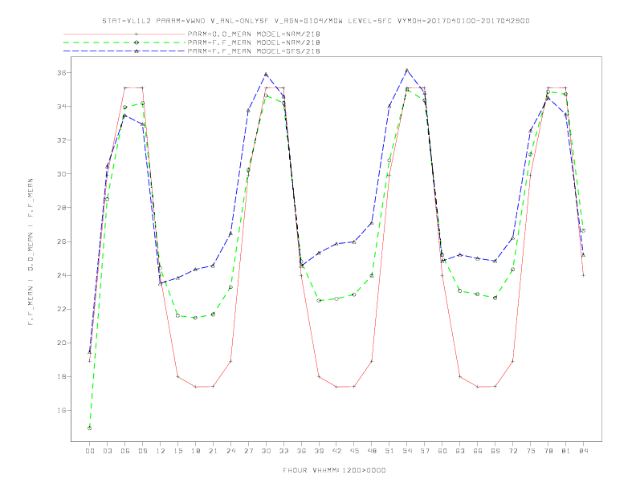Pick the red solid line sample in legend
636x491 pixels.
pos(124,34)
